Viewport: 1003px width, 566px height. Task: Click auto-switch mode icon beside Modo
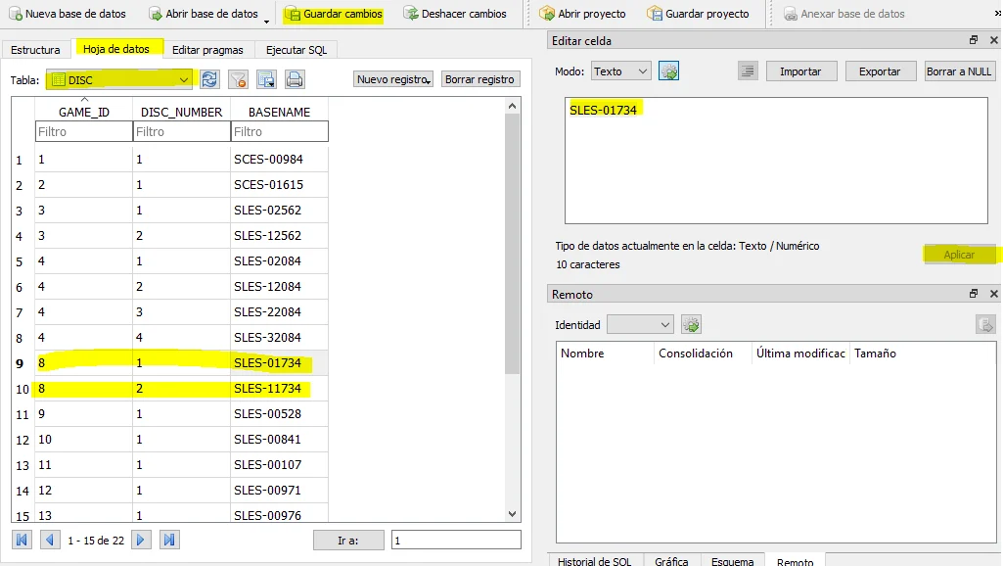(x=668, y=71)
